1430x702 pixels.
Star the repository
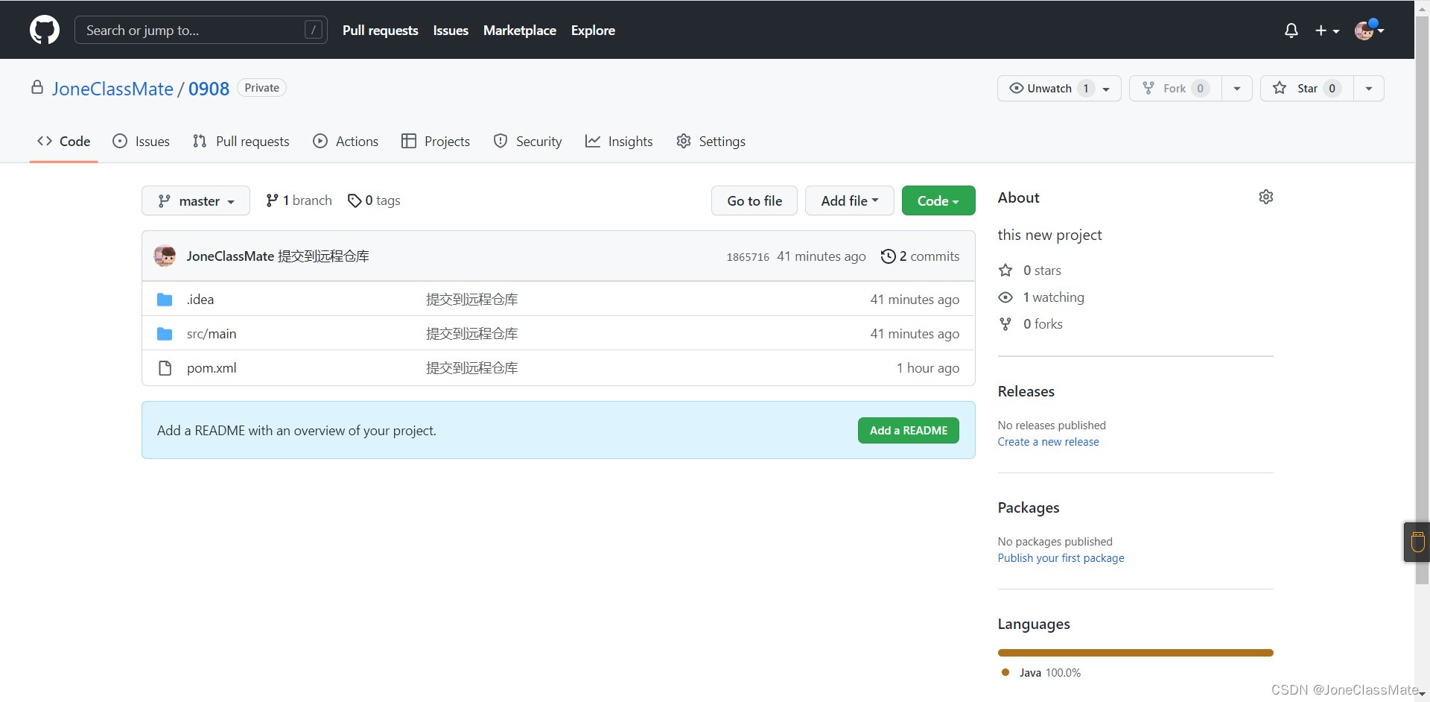tap(1306, 88)
